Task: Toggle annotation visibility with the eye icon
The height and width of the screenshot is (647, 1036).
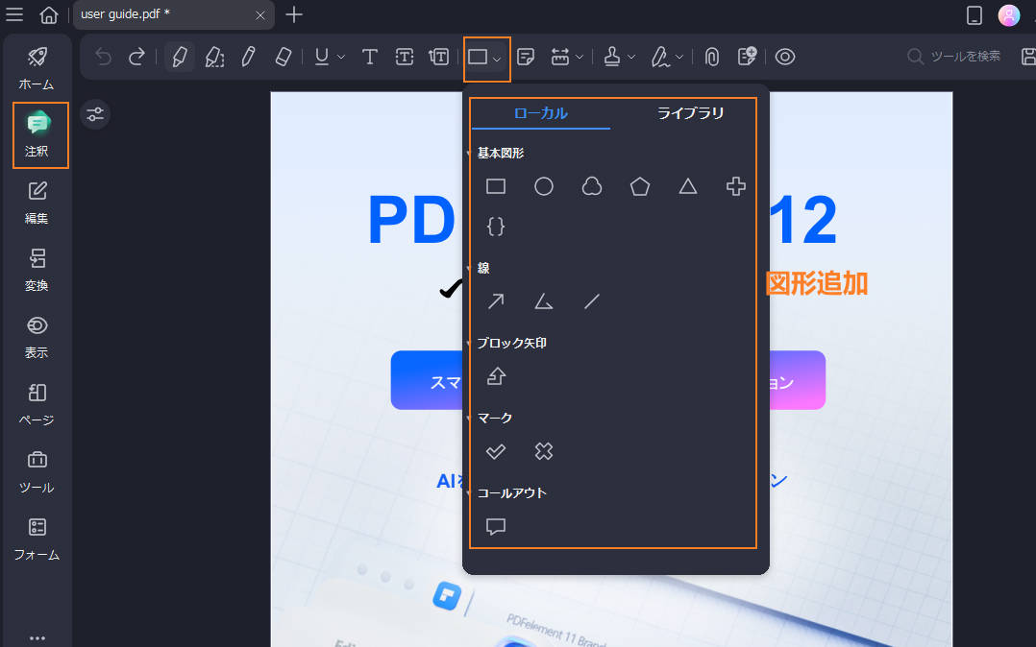Action: pyautogui.click(x=785, y=57)
